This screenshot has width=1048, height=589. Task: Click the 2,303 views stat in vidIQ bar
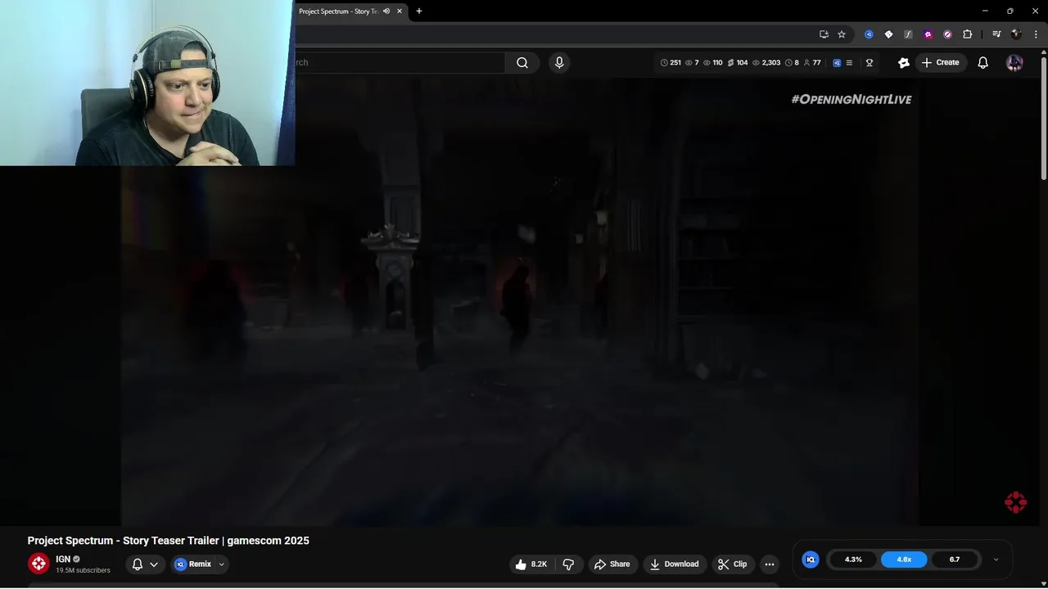tap(766, 63)
